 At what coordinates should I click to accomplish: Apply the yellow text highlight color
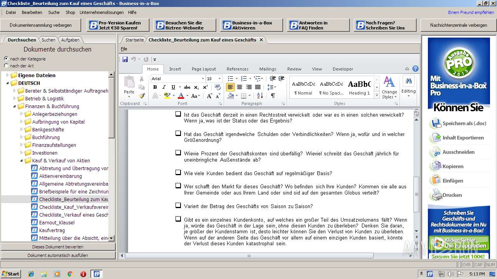point(167,96)
